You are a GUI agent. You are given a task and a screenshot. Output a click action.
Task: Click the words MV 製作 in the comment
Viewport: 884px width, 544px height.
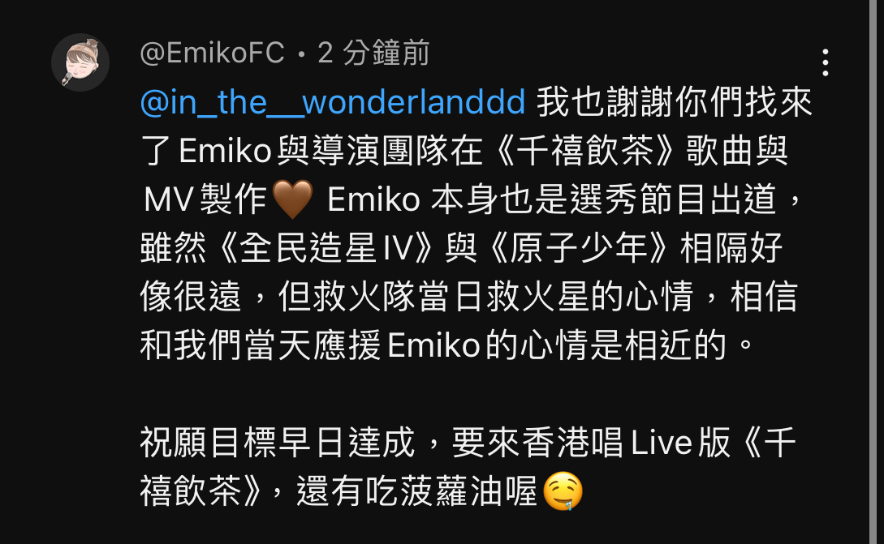[x=205, y=199]
